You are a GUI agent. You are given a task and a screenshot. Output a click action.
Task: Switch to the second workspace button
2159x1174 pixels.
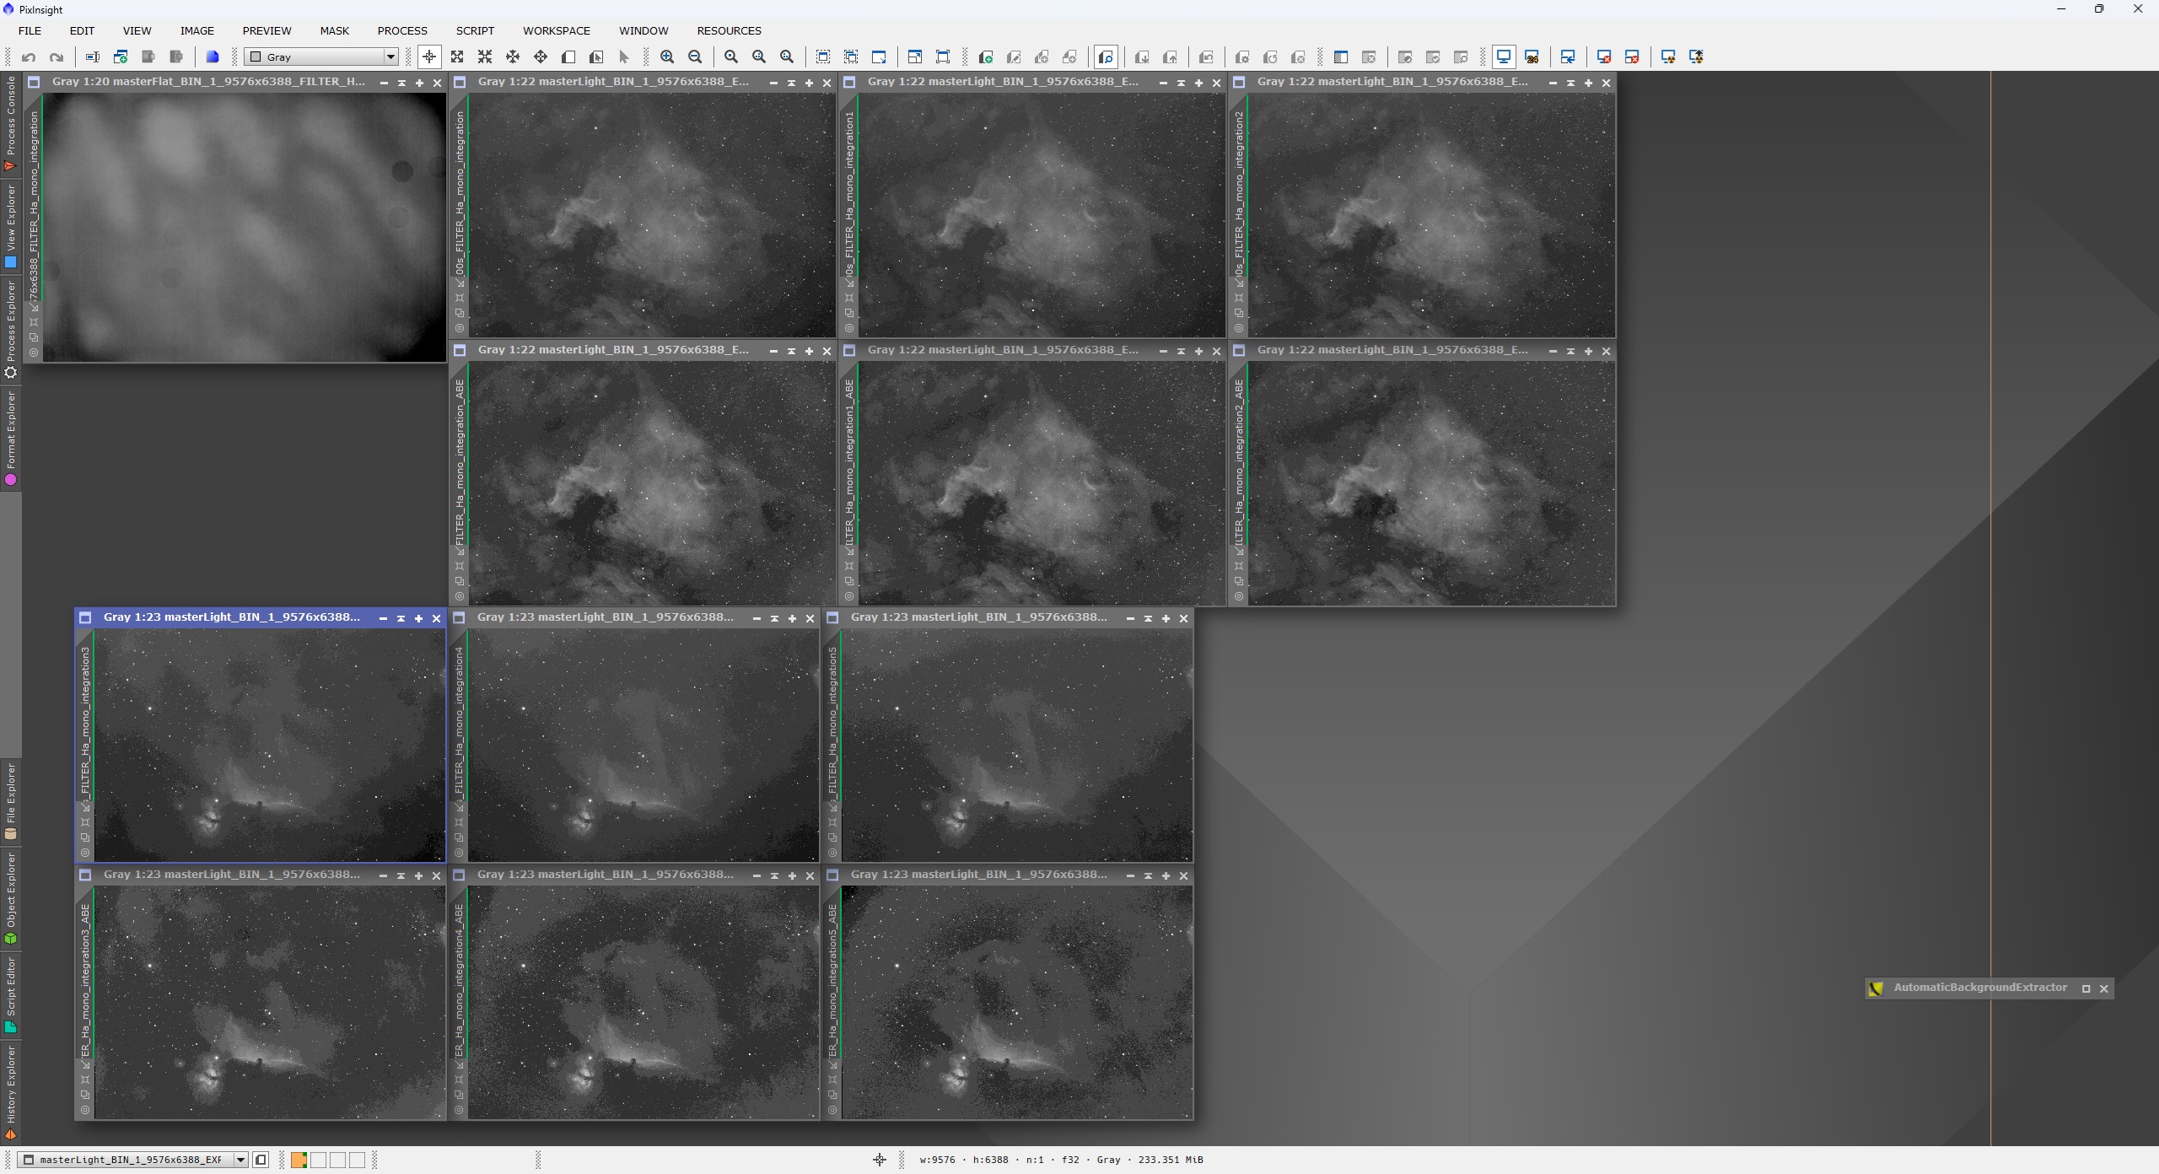coord(318,1160)
